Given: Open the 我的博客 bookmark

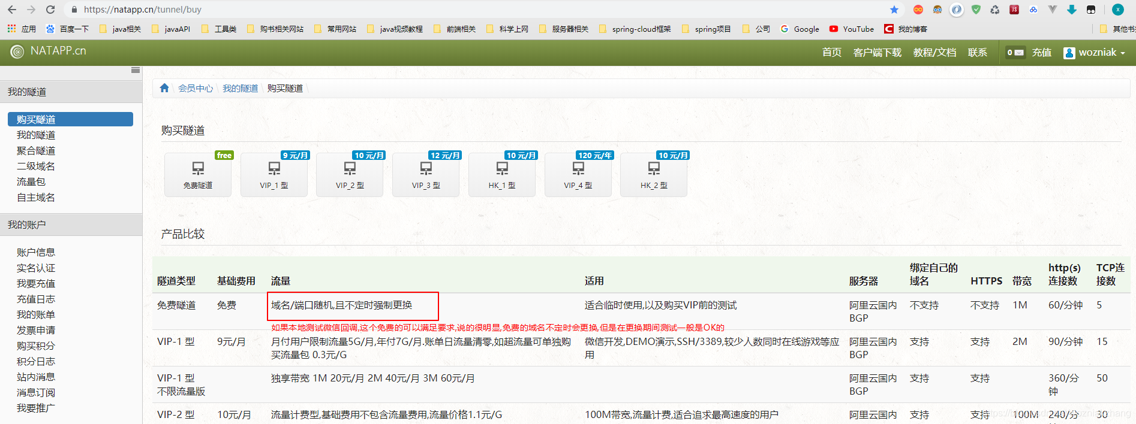Looking at the screenshot, I should (x=906, y=29).
